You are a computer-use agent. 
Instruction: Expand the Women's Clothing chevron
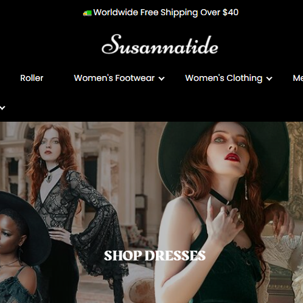269,78
